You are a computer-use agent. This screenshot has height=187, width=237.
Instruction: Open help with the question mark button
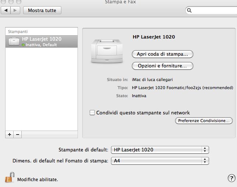click(231, 178)
